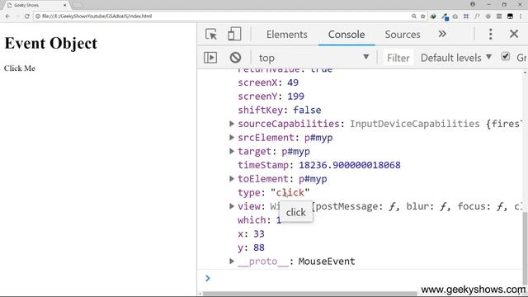Clear the console with the ban icon
The image size is (528, 297).
tap(235, 58)
